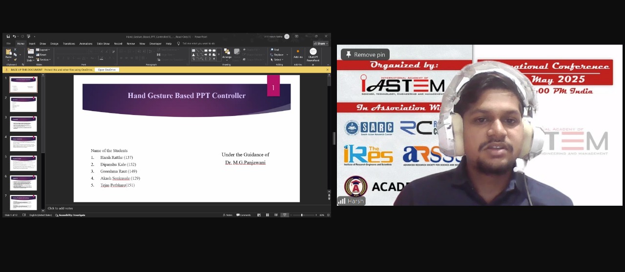Screen dimensions: 625x272
Task: Open the Replace dropdown arrow
Action: pyautogui.click(x=287, y=55)
